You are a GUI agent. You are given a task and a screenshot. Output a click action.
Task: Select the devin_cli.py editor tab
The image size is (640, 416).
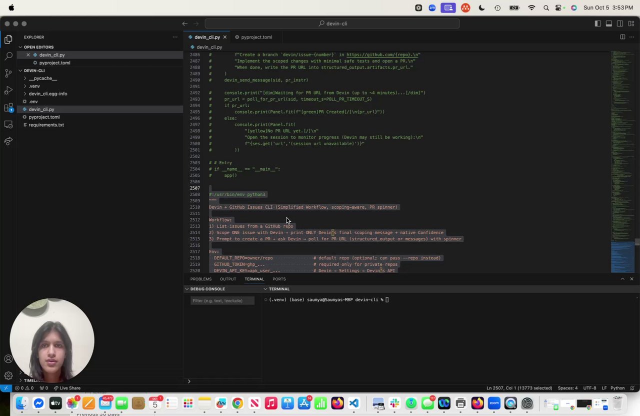(x=207, y=37)
